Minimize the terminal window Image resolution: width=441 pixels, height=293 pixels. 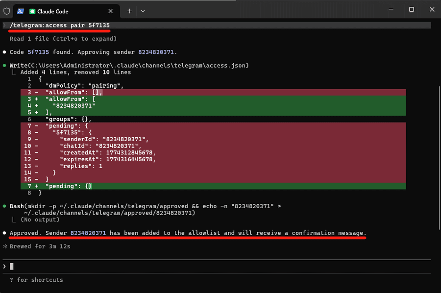coord(391,9)
